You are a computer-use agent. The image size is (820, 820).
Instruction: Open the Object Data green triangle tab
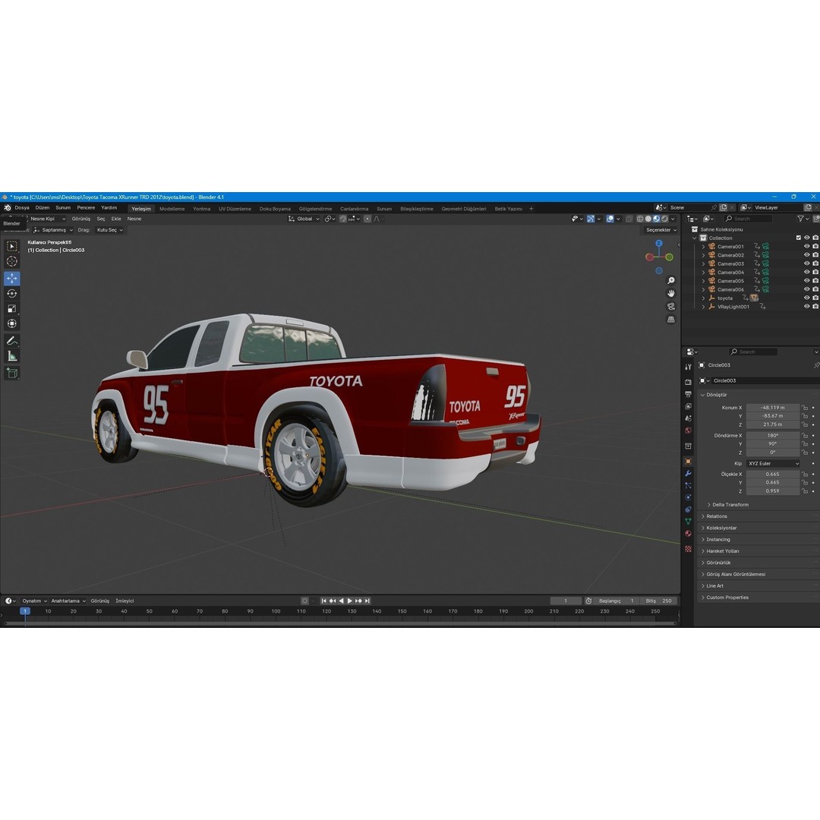click(x=688, y=522)
